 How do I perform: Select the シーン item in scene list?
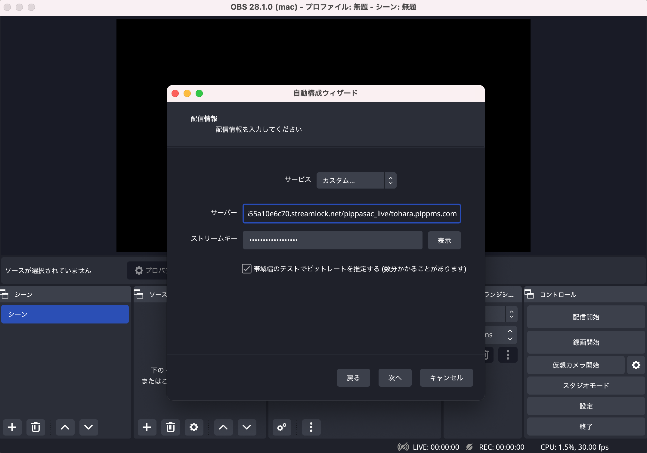tap(65, 314)
